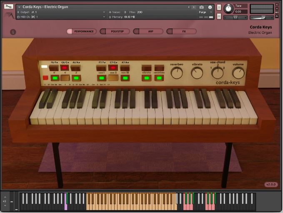
Task: Click the F7/F# keyswitch button
Action: click(101, 68)
